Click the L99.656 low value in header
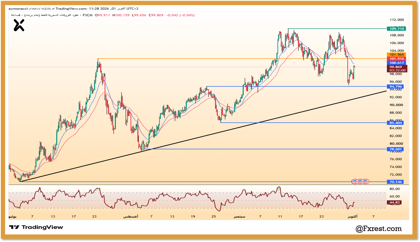 point(139,15)
